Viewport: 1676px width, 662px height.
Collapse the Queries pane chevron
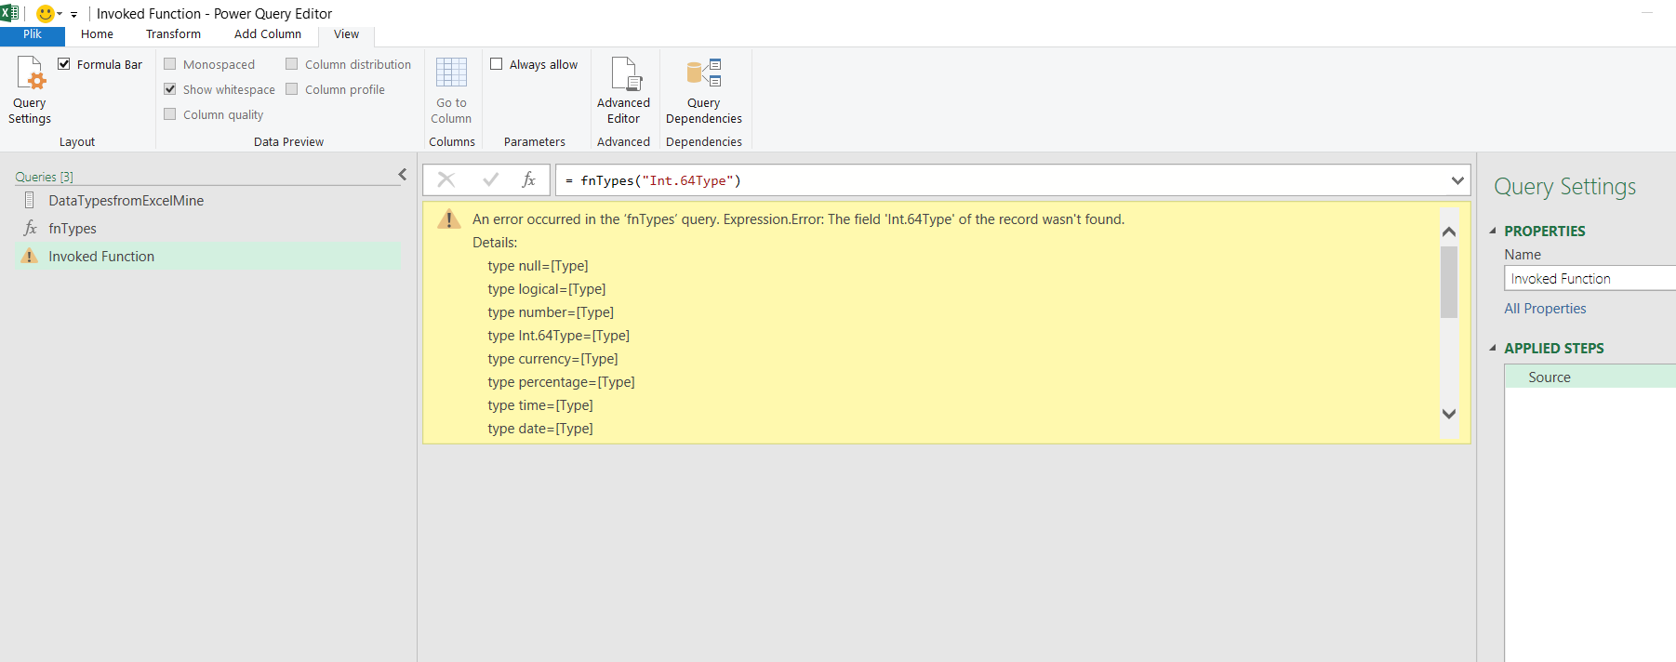tap(403, 175)
